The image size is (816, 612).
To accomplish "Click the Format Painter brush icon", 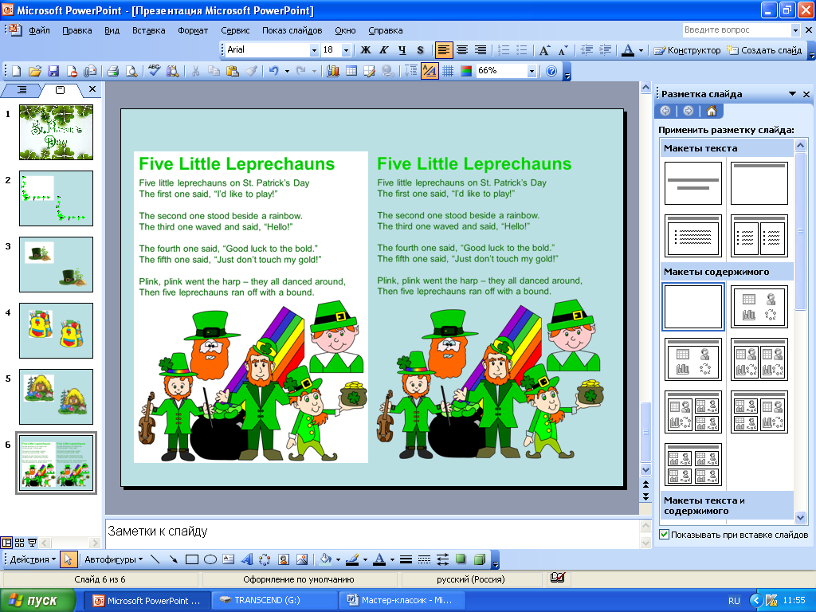I will coord(251,71).
